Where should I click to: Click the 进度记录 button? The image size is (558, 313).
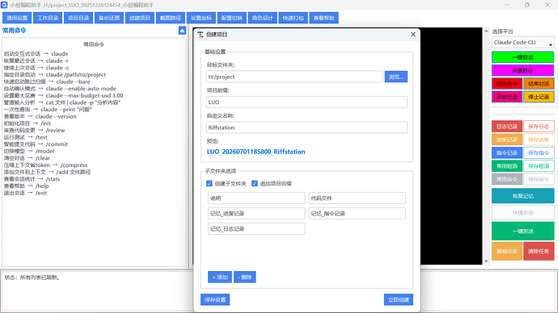[507, 140]
